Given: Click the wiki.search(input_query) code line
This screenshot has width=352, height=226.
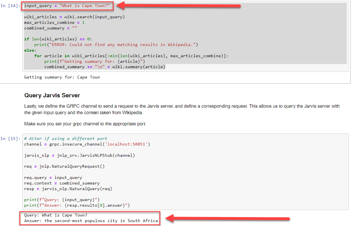Looking at the screenshot, I should pos(74,17).
